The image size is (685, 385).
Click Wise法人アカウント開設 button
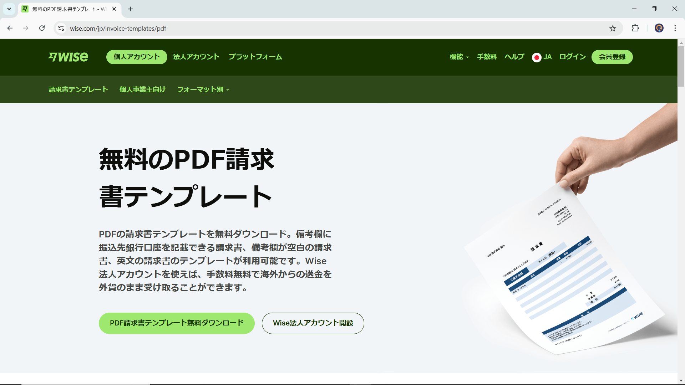click(313, 323)
